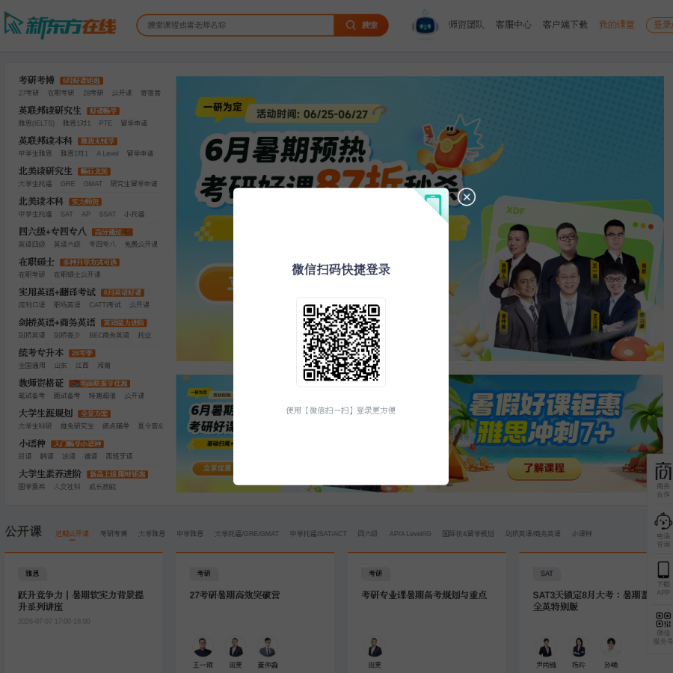This screenshot has height=673, width=673.
Task: Open the 统考专升本 category
Action: click(x=41, y=353)
